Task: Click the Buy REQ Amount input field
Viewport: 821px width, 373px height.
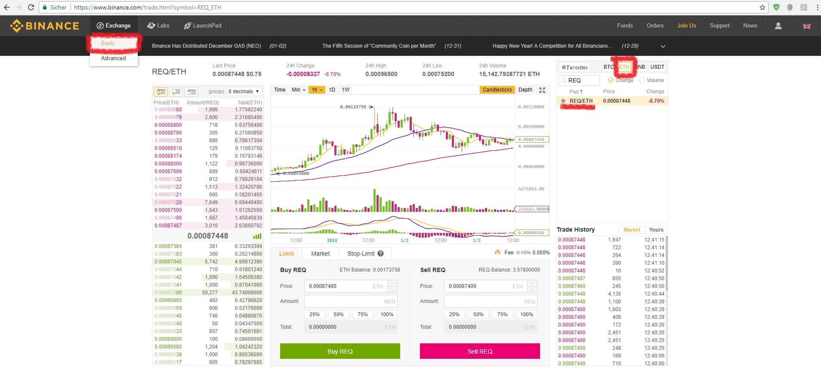Action: coord(351,301)
